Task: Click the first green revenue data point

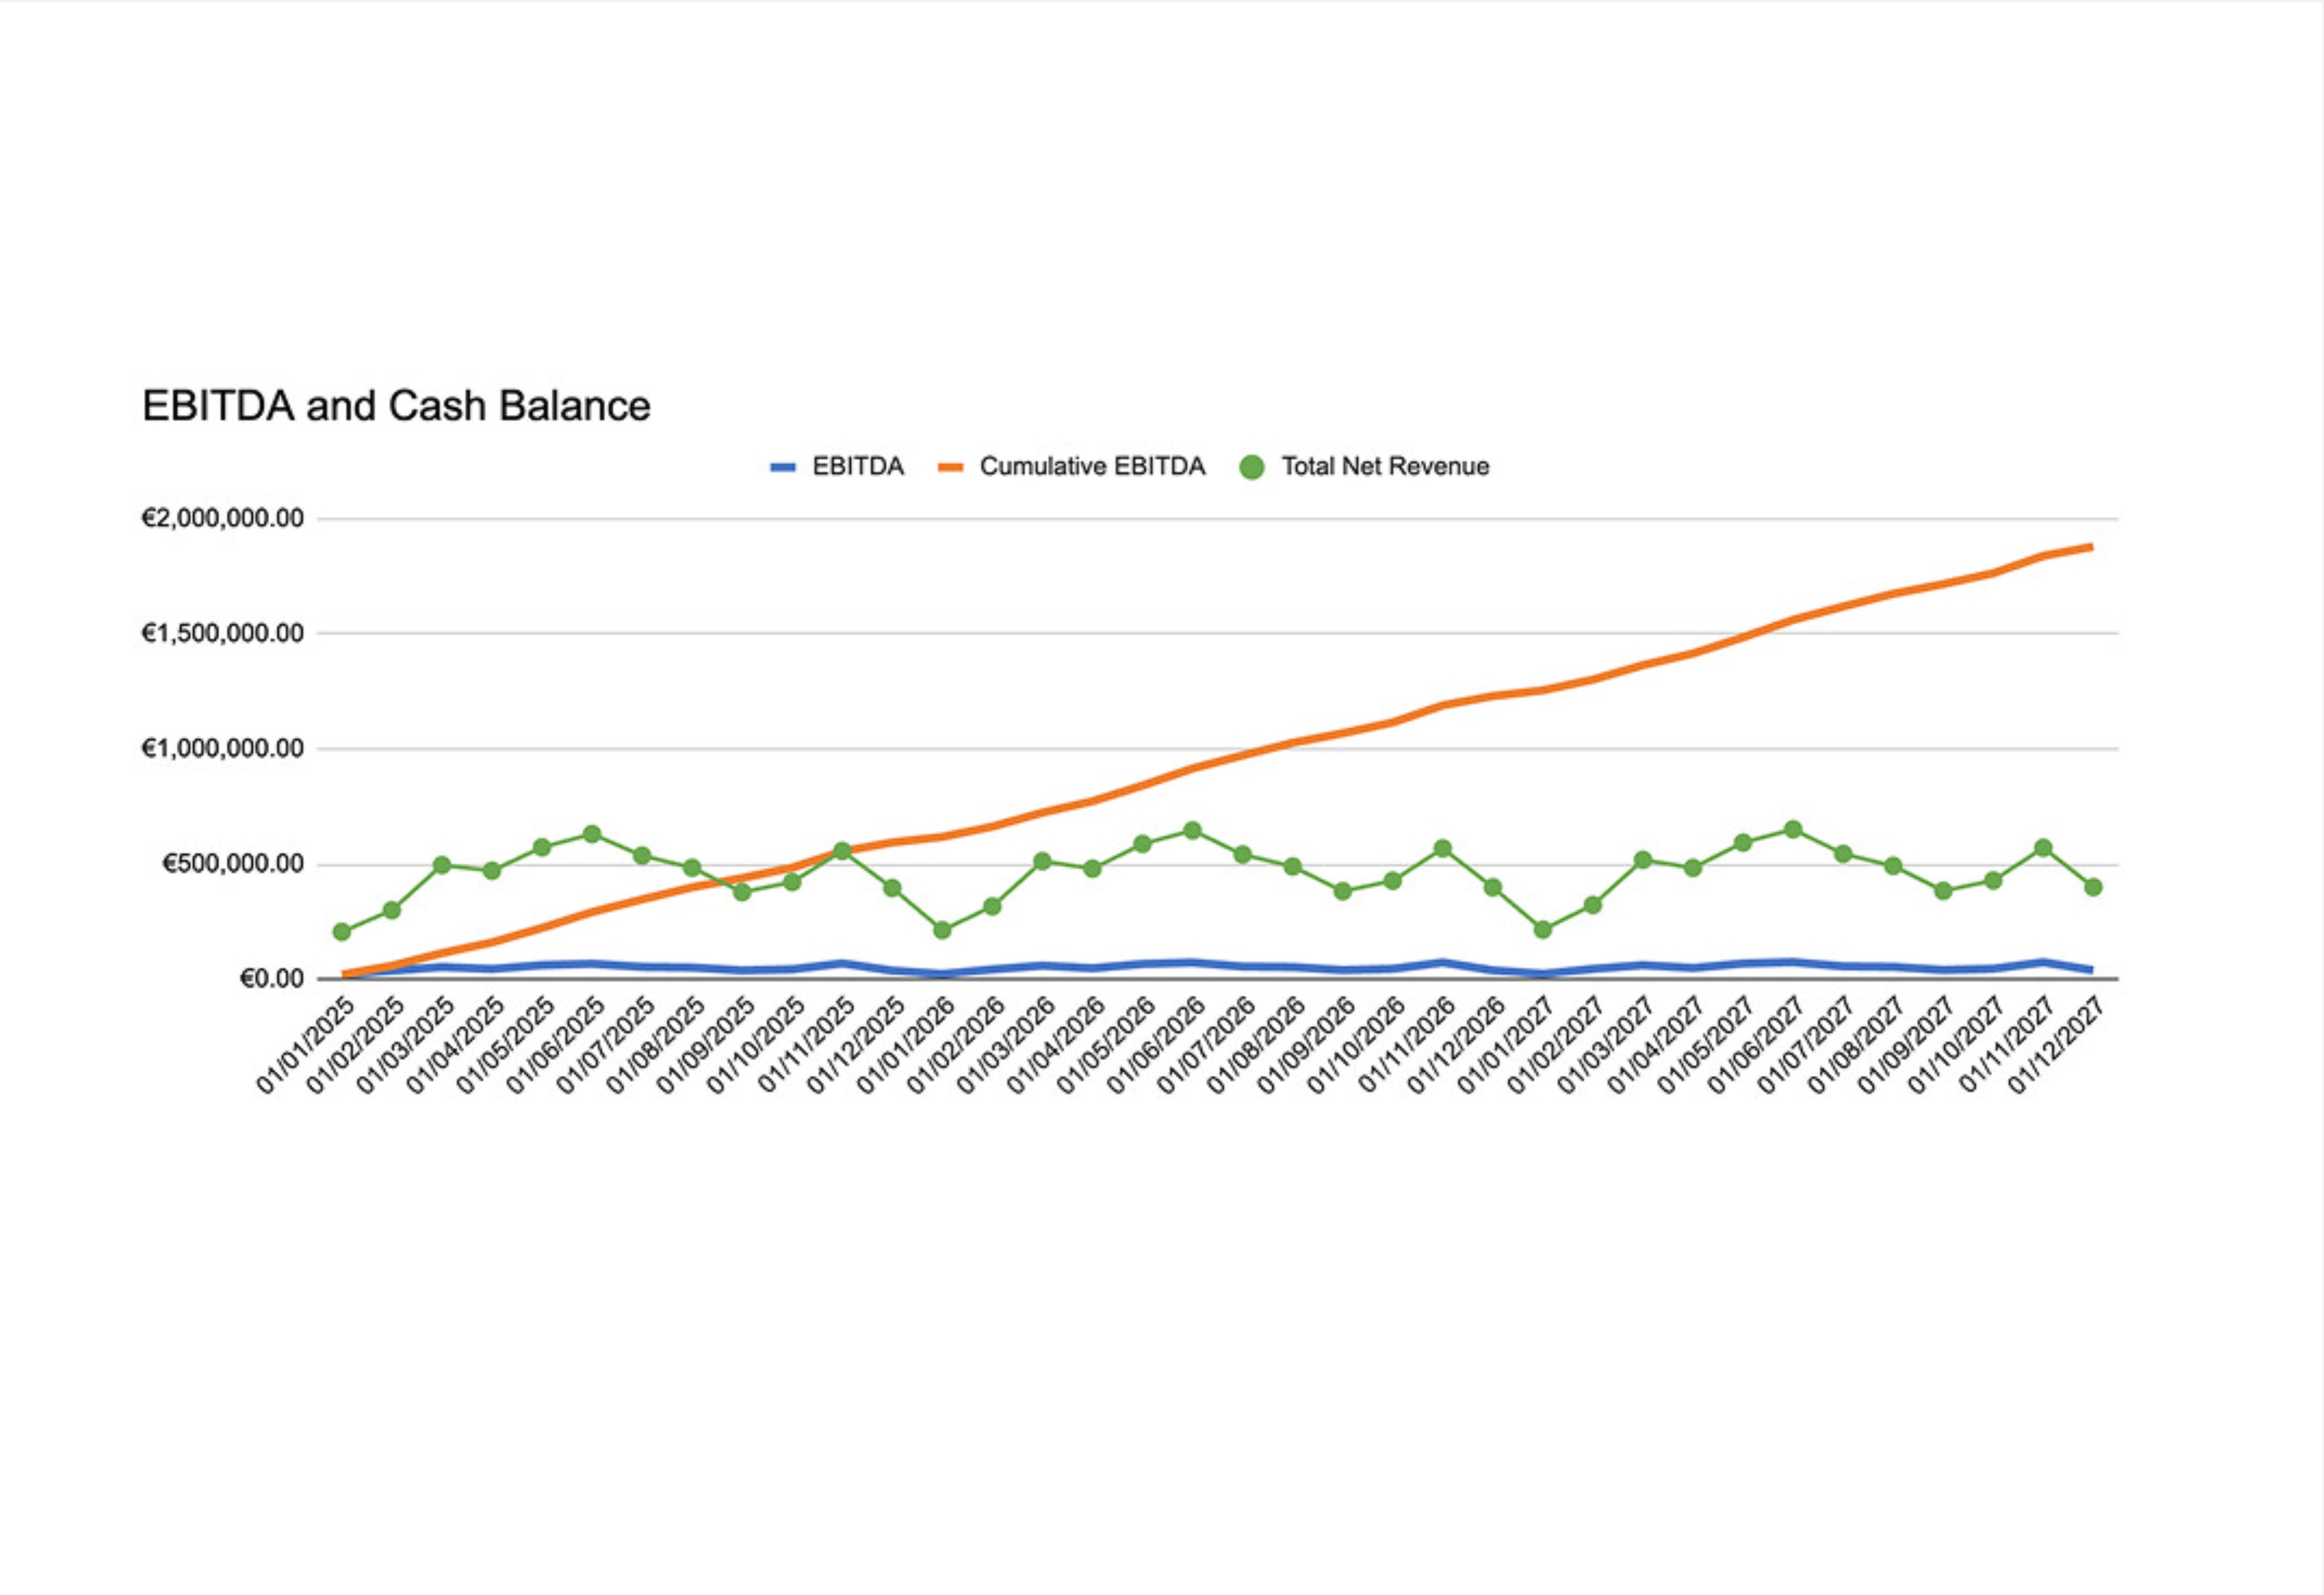Action: 342,931
